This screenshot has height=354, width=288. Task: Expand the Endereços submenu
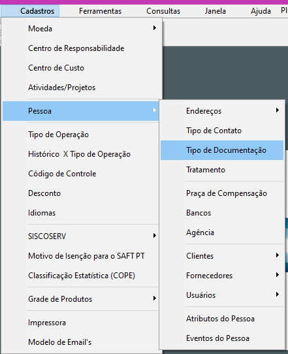coord(222,111)
